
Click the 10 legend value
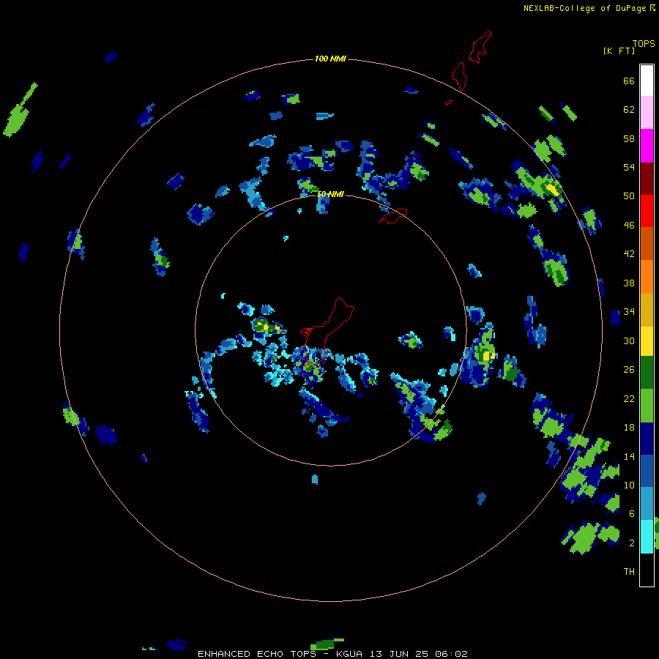tap(629, 485)
